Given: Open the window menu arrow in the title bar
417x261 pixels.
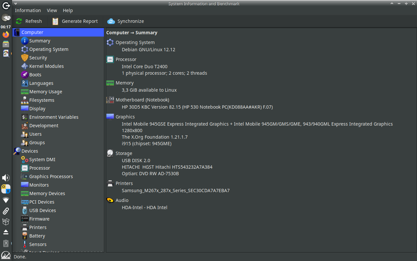Looking at the screenshot, I should tap(15, 4).
